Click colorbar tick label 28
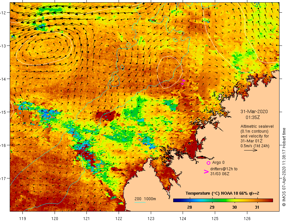Image resolution: width=286 pixels, height=221 pixels. tap(189, 207)
